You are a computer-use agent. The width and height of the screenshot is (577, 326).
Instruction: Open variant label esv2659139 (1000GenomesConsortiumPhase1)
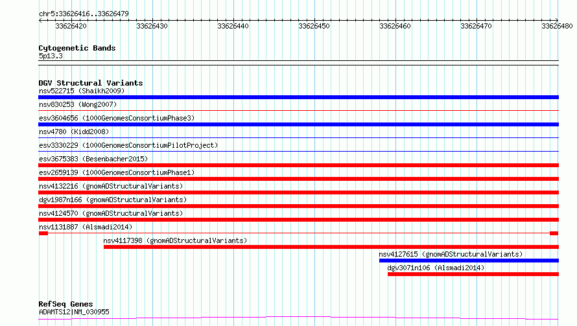117,172
